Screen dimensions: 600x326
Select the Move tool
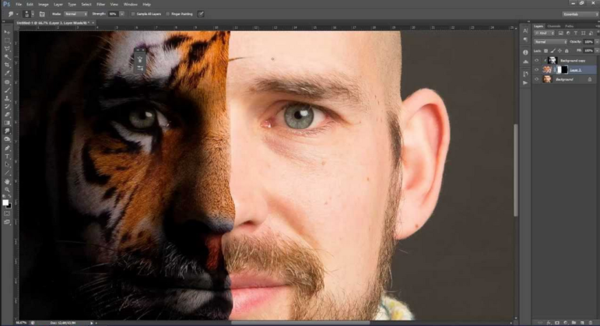[x=8, y=33]
